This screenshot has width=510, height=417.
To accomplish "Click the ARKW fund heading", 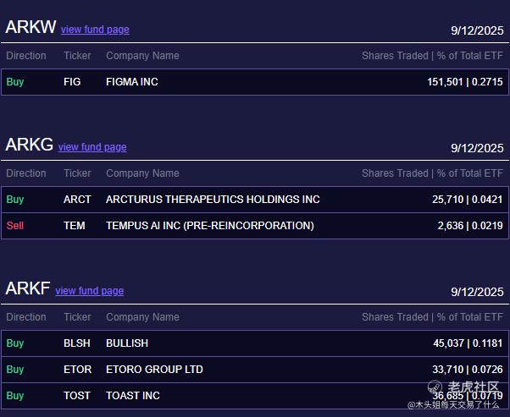I will coord(30,27).
